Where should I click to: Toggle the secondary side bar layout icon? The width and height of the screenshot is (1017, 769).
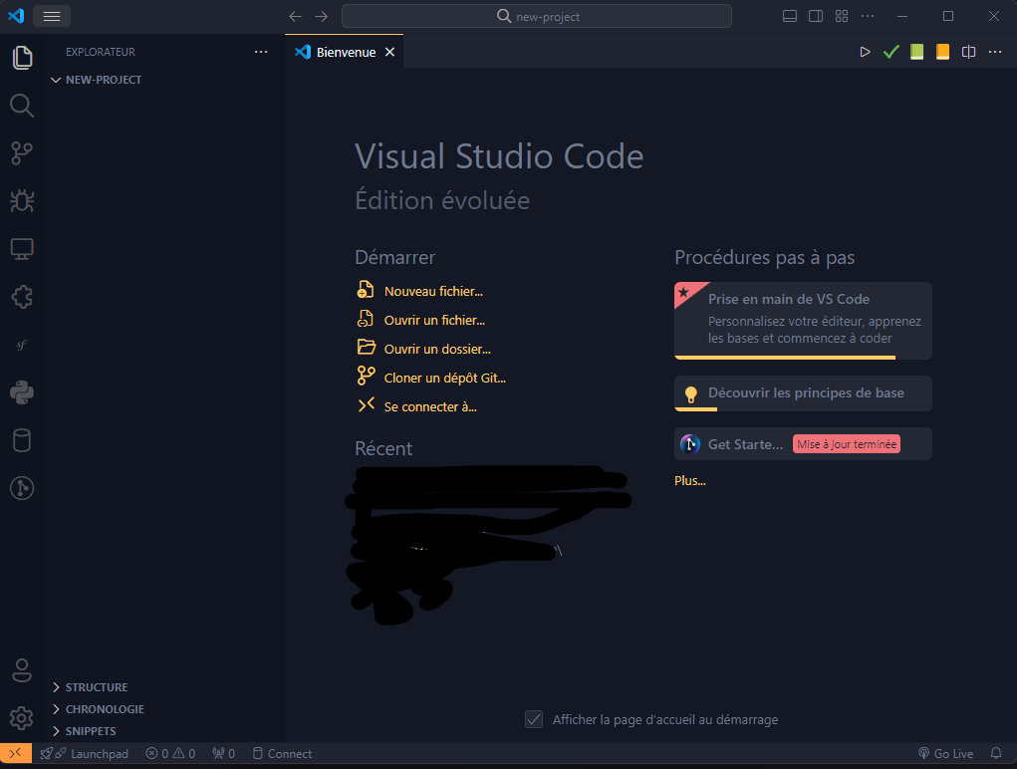click(x=815, y=16)
